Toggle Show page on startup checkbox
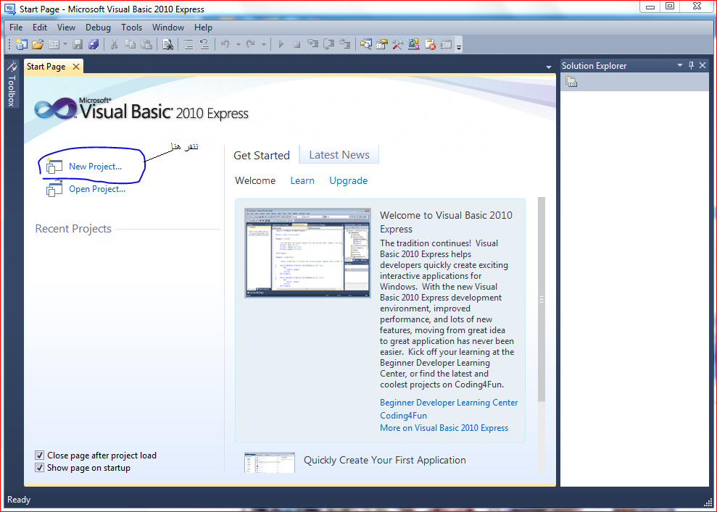 [x=40, y=468]
